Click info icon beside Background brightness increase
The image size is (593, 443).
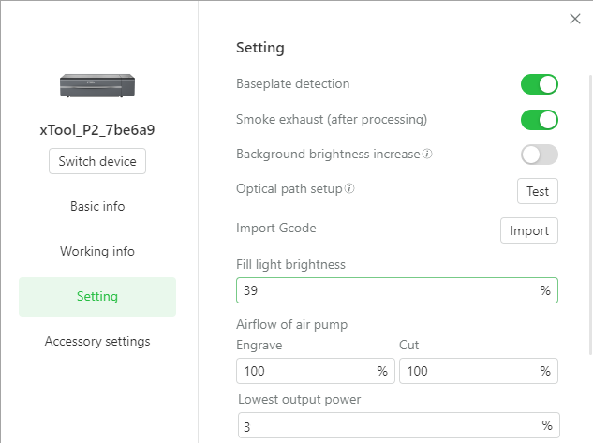point(427,155)
